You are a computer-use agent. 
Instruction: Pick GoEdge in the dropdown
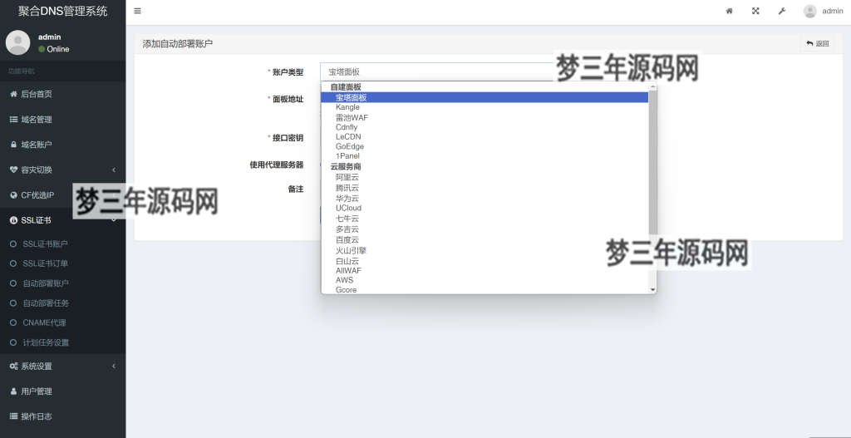click(485, 146)
